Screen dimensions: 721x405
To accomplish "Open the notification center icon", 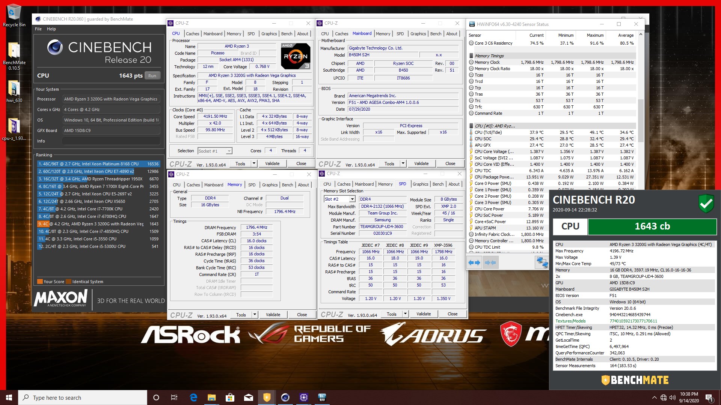I will point(709,397).
